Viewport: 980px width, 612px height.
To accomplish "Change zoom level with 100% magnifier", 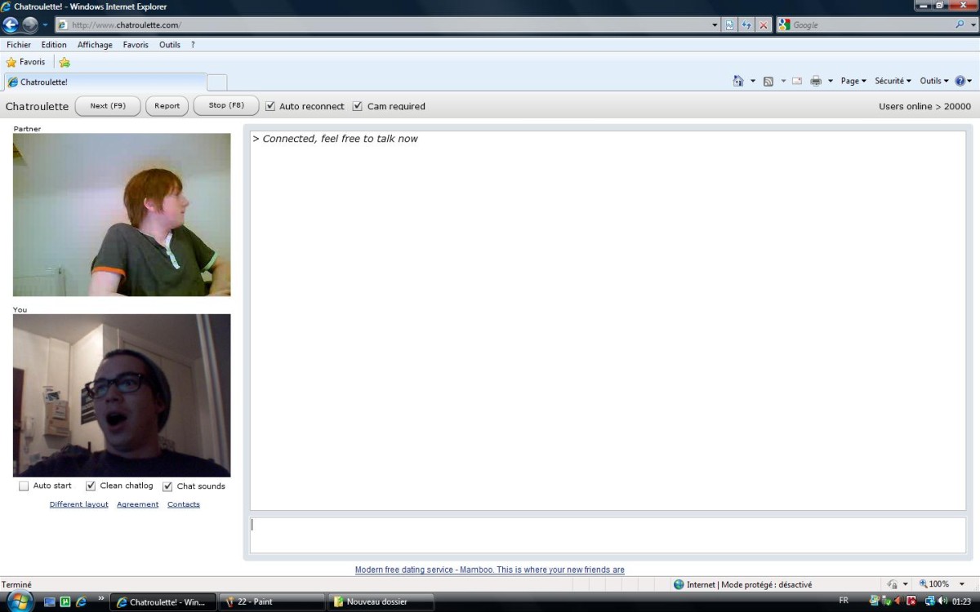I will click(934, 584).
